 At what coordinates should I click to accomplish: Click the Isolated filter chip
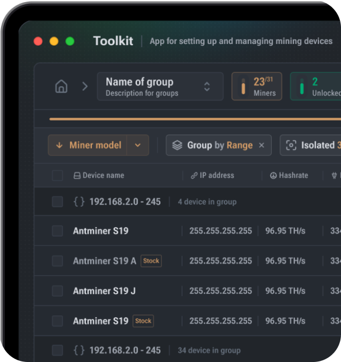click(x=310, y=145)
